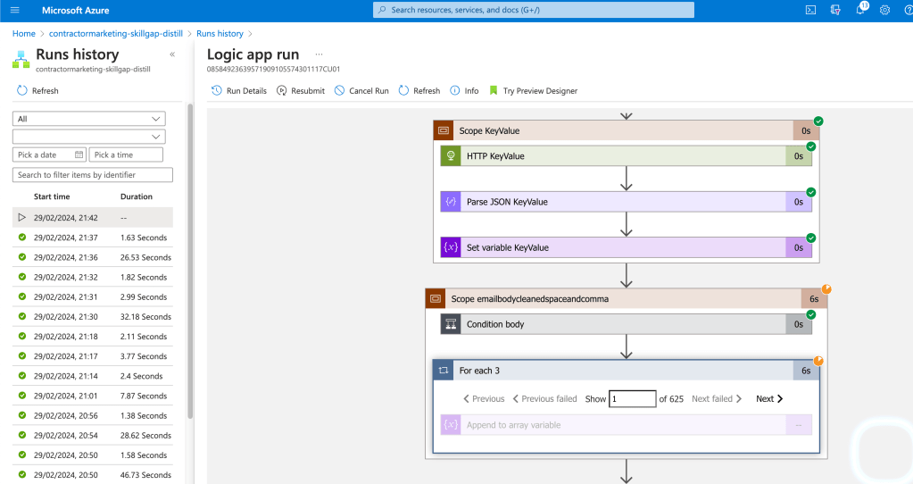The height and width of the screenshot is (484, 913).
Task: Select the 29/02/2024, 21:18 run
Action: (93, 336)
